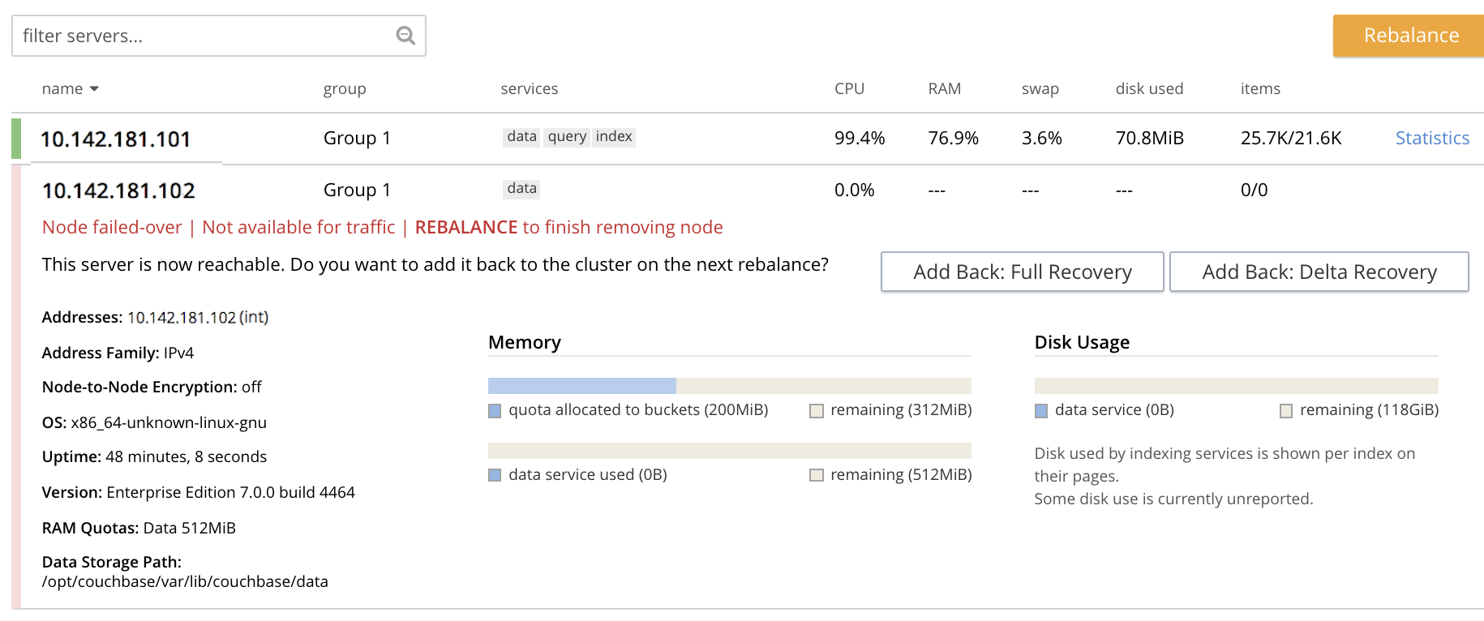This screenshot has height=621, width=1484.
Task: Click Add Back: Delta Recovery button
Action: [x=1319, y=272]
